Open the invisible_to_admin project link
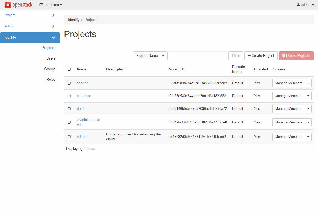This screenshot has width=318, height=217. (88, 122)
